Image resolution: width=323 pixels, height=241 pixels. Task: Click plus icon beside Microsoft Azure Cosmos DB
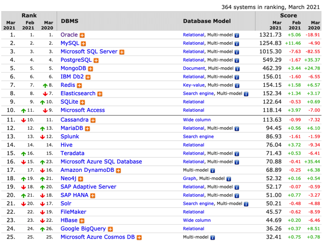(139, 238)
